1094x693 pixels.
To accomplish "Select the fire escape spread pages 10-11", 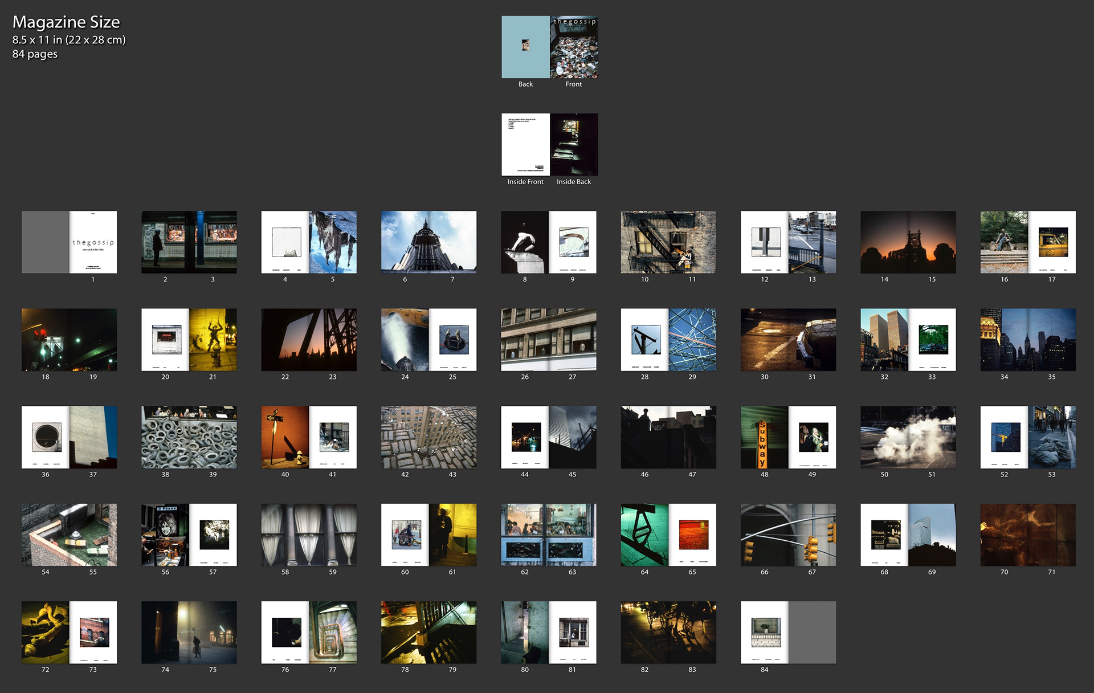I will [668, 242].
